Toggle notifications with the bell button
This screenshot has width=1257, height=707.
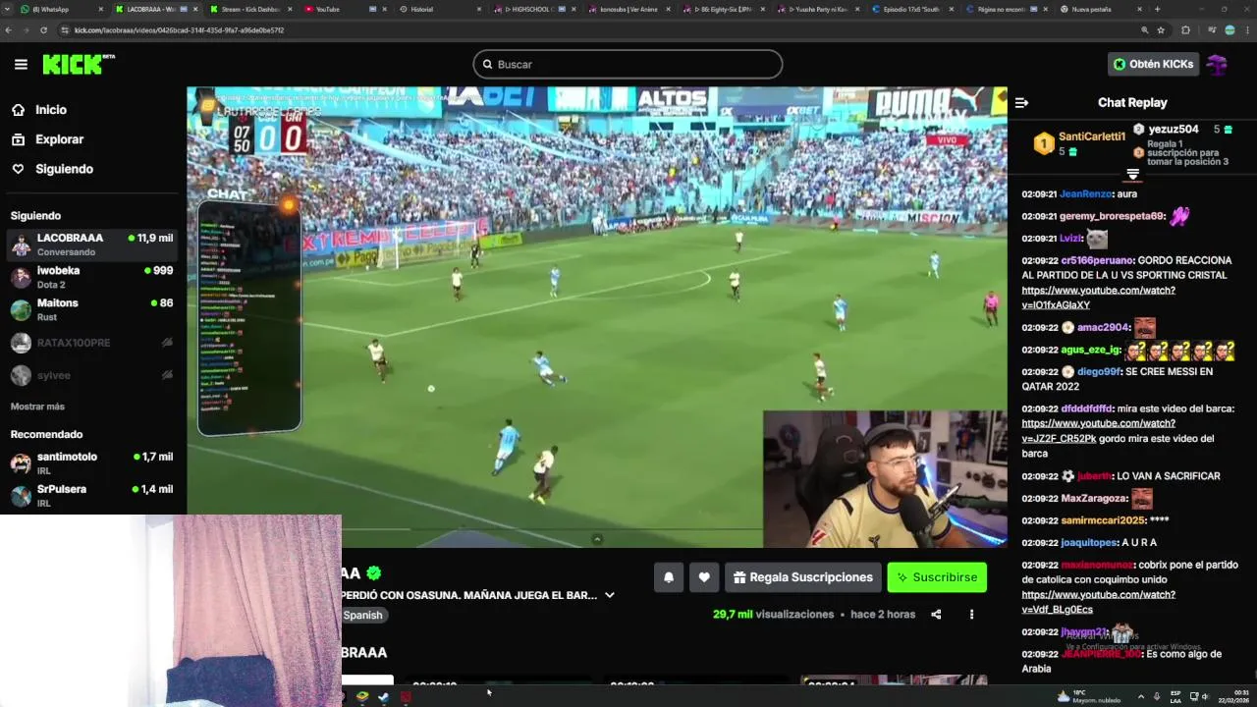point(669,577)
